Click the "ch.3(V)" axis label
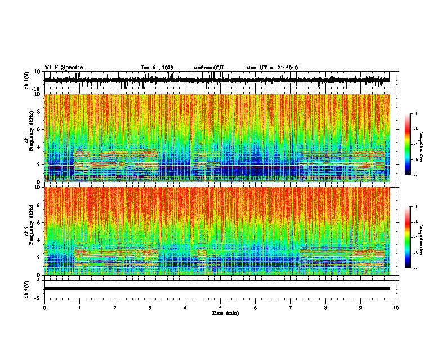 (x=27, y=290)
